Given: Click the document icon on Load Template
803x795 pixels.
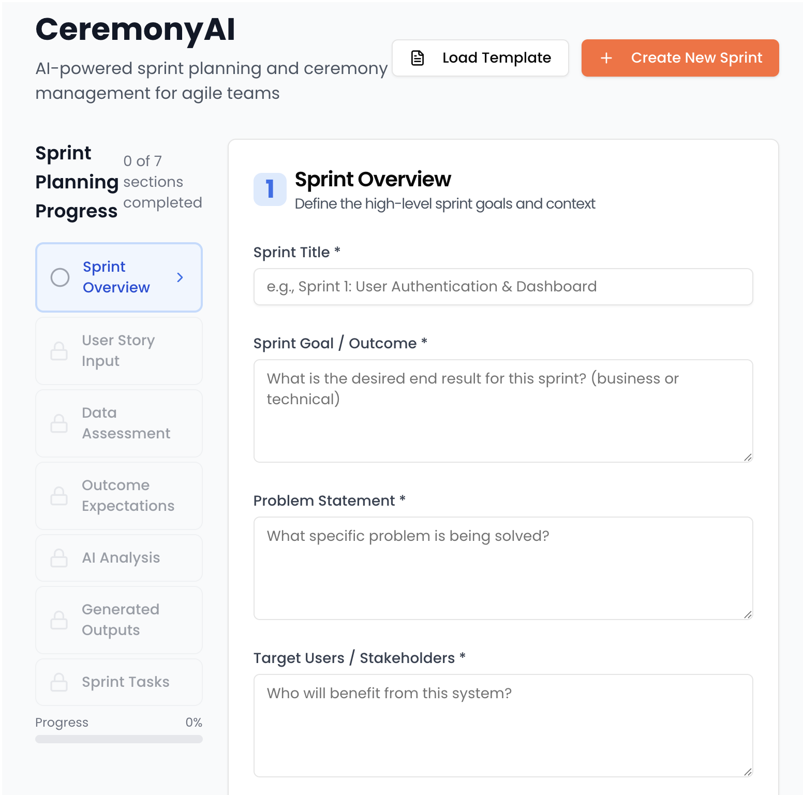Looking at the screenshot, I should [x=417, y=57].
